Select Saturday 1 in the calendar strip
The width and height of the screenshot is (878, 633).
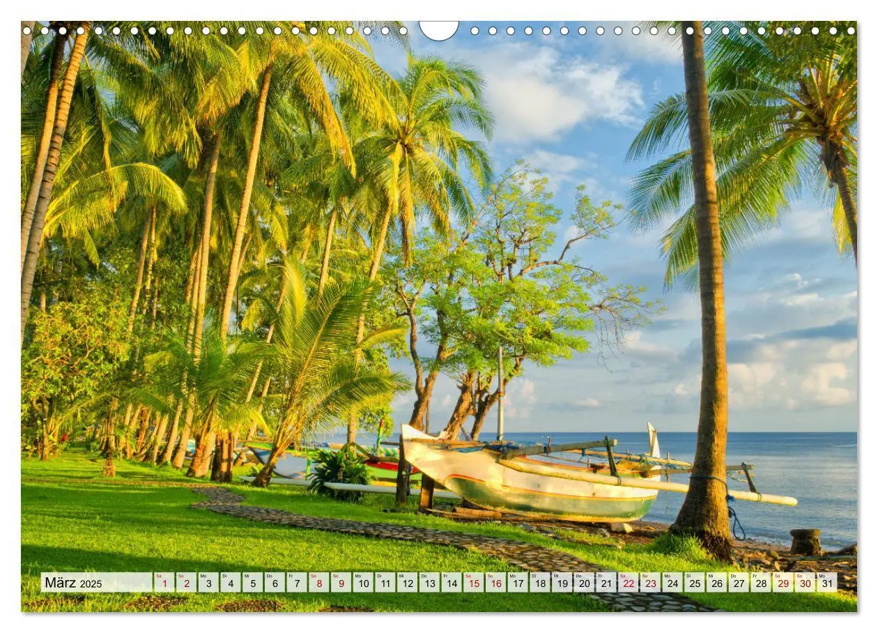[164, 583]
